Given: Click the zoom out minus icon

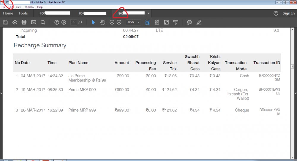Looking at the screenshot, I should pos(112,22).
